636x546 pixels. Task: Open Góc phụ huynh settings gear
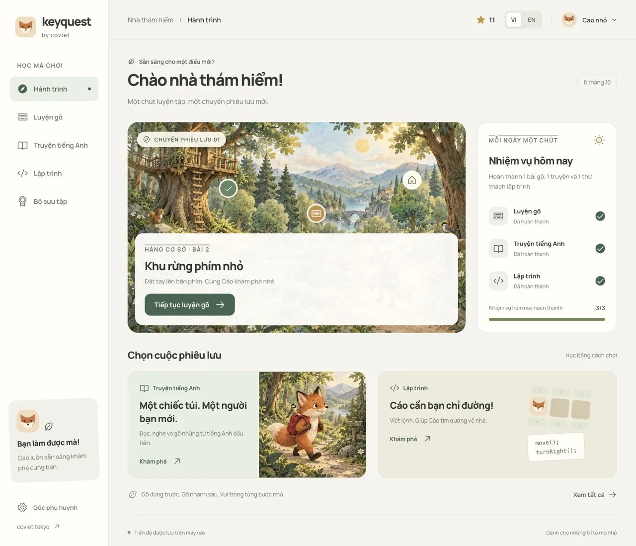pyautogui.click(x=22, y=508)
